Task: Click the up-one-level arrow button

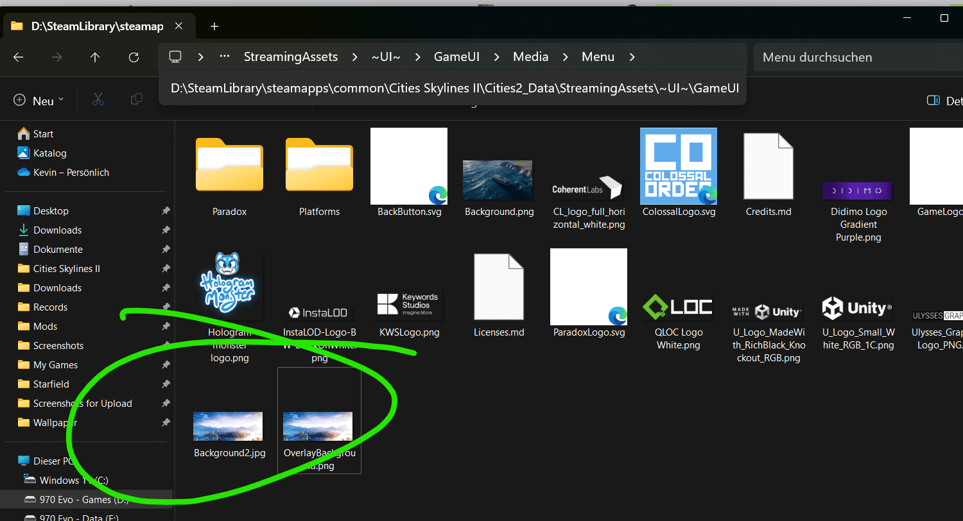Action: coord(95,57)
